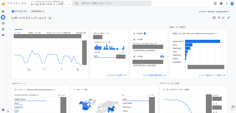
Task: Click Direct row in sessions table
Action: click(x=40, y=103)
